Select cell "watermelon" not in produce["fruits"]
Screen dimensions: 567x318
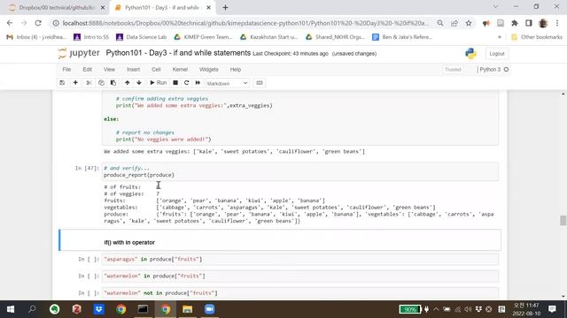pos(300,293)
